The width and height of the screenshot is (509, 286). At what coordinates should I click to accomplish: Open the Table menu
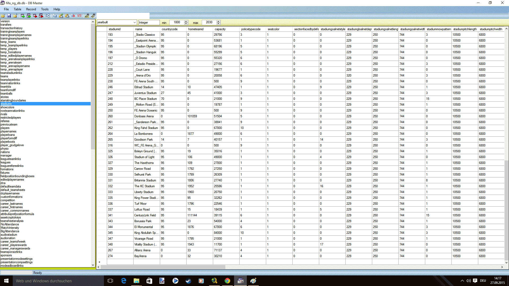(x=17, y=9)
